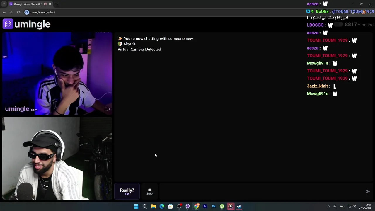Click the browser back arrow
The height and width of the screenshot is (211, 375).
(x=4, y=12)
